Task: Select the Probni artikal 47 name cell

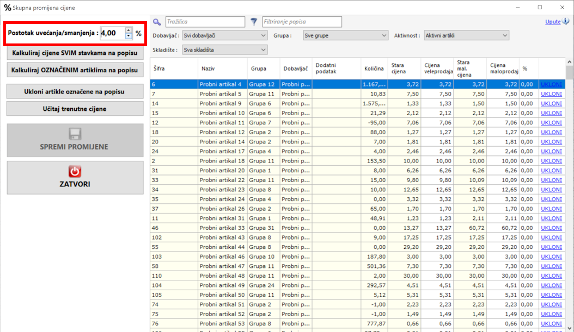Action: click(x=223, y=266)
